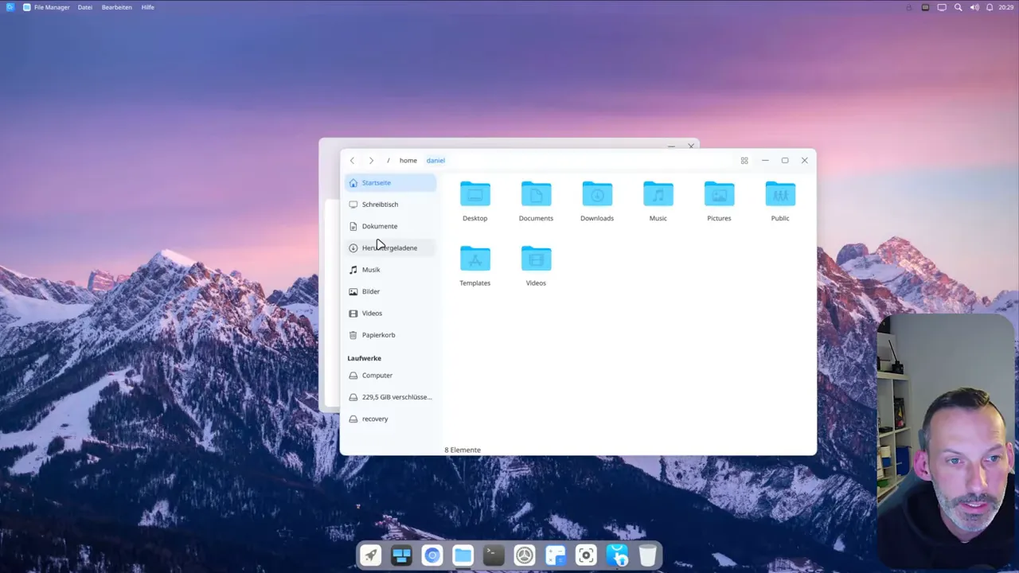Open Papierkorb from the sidebar

(x=378, y=334)
